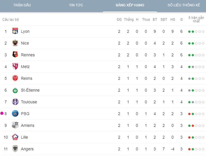The width and height of the screenshot is (206, 156).
Task: Click the Metz club crest icon
Action: (15, 66)
